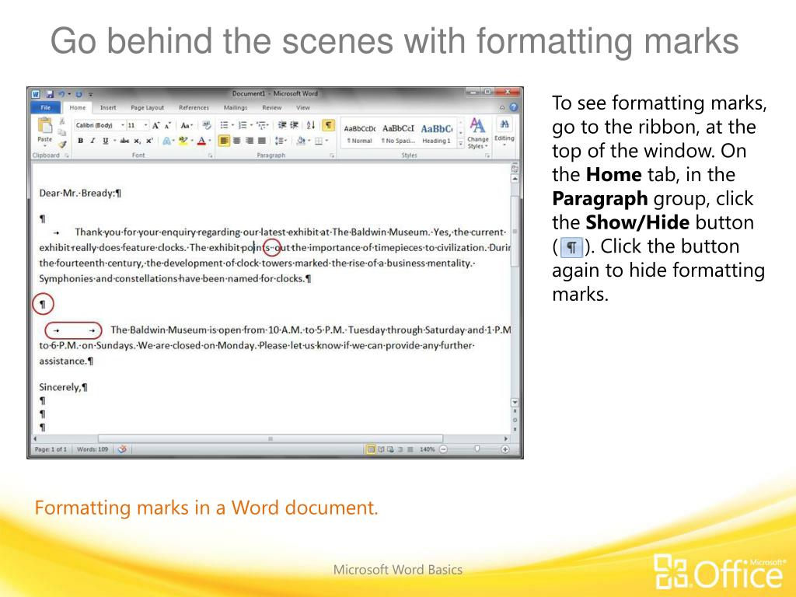Click the Undo arrow icon

click(x=61, y=94)
